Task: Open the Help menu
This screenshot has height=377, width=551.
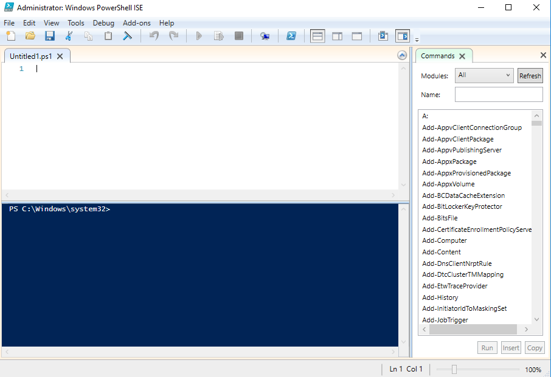Action: pos(167,23)
